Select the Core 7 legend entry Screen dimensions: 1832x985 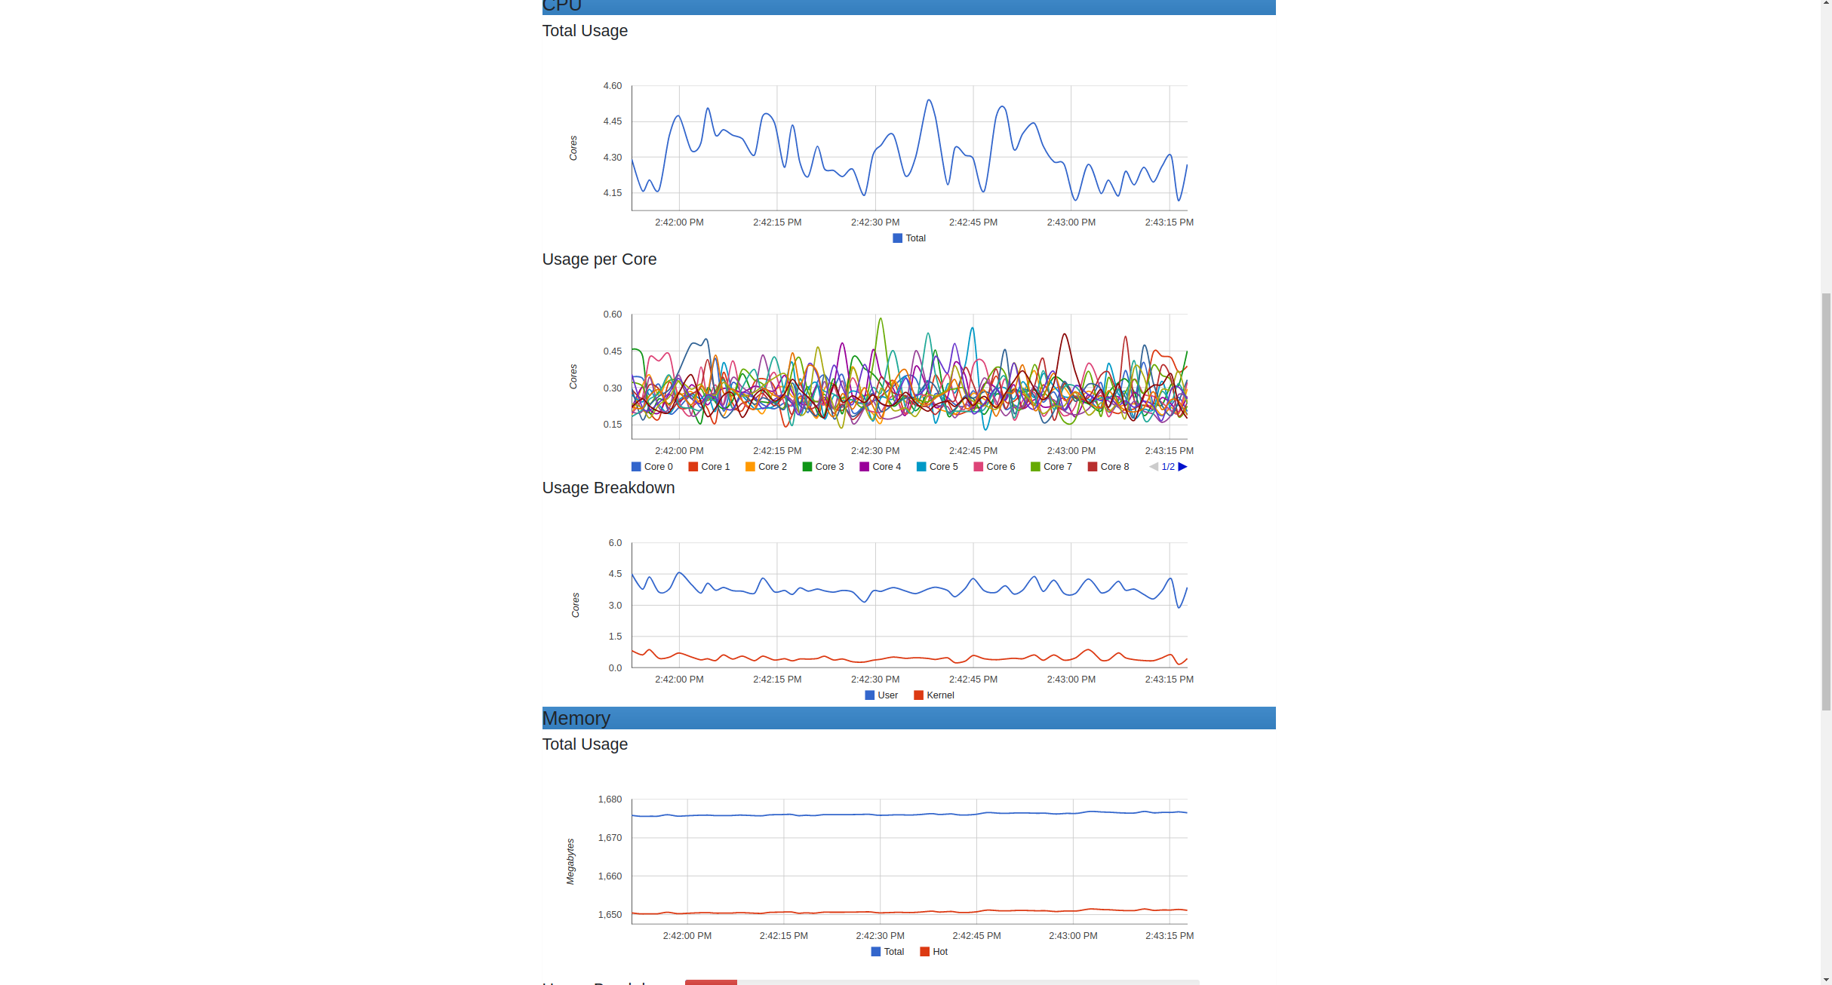(1051, 467)
